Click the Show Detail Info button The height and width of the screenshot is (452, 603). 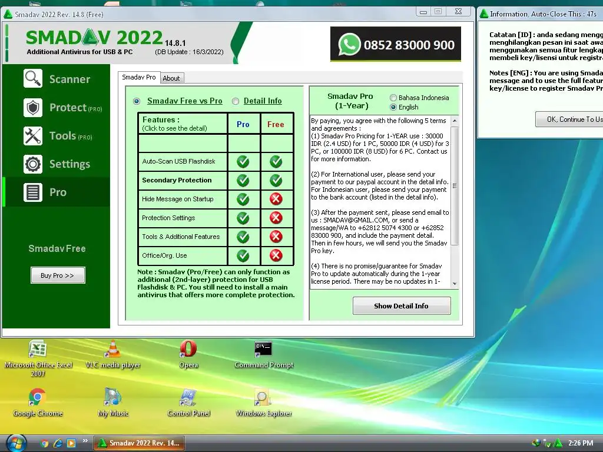[x=402, y=306]
